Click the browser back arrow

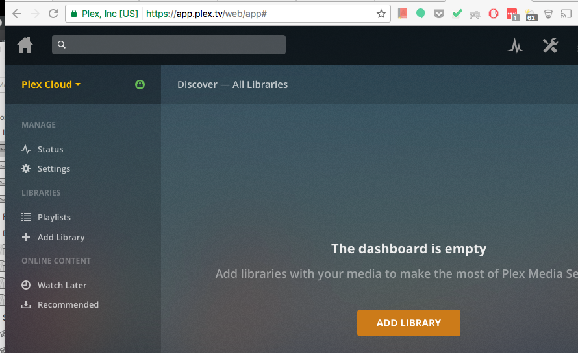[x=17, y=14]
